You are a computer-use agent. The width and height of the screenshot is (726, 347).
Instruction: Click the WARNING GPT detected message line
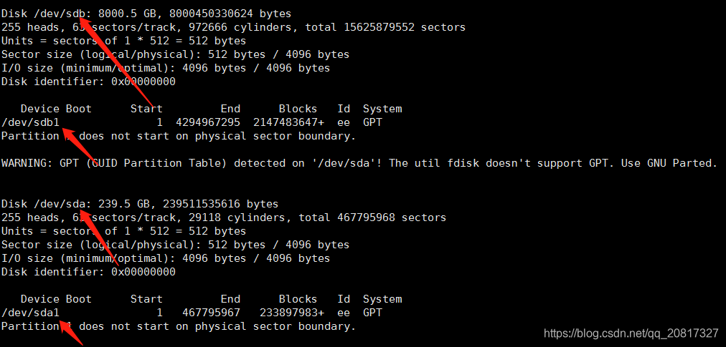pyautogui.click(x=359, y=163)
